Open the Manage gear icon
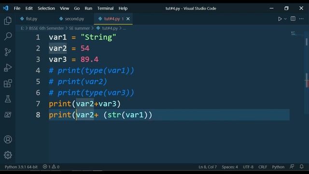Viewport: 309px width, 174px height. pyautogui.click(x=8, y=155)
